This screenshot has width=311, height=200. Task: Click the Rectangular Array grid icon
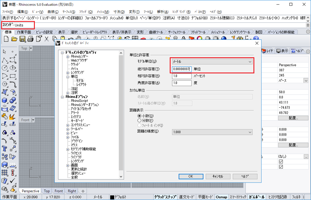5,173
